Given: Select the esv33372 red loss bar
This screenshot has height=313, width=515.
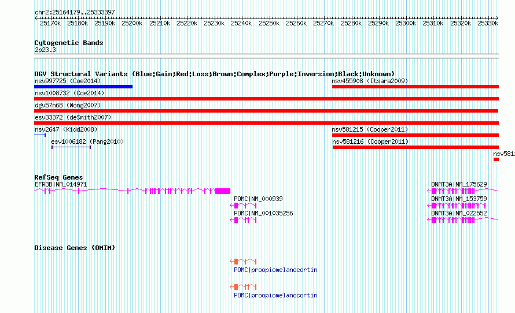Looking at the screenshot, I should [x=266, y=123].
